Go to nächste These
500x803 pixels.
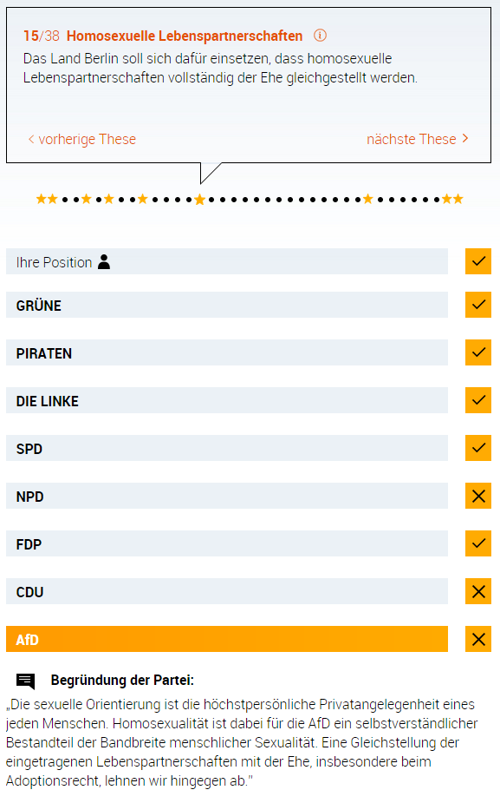click(417, 139)
